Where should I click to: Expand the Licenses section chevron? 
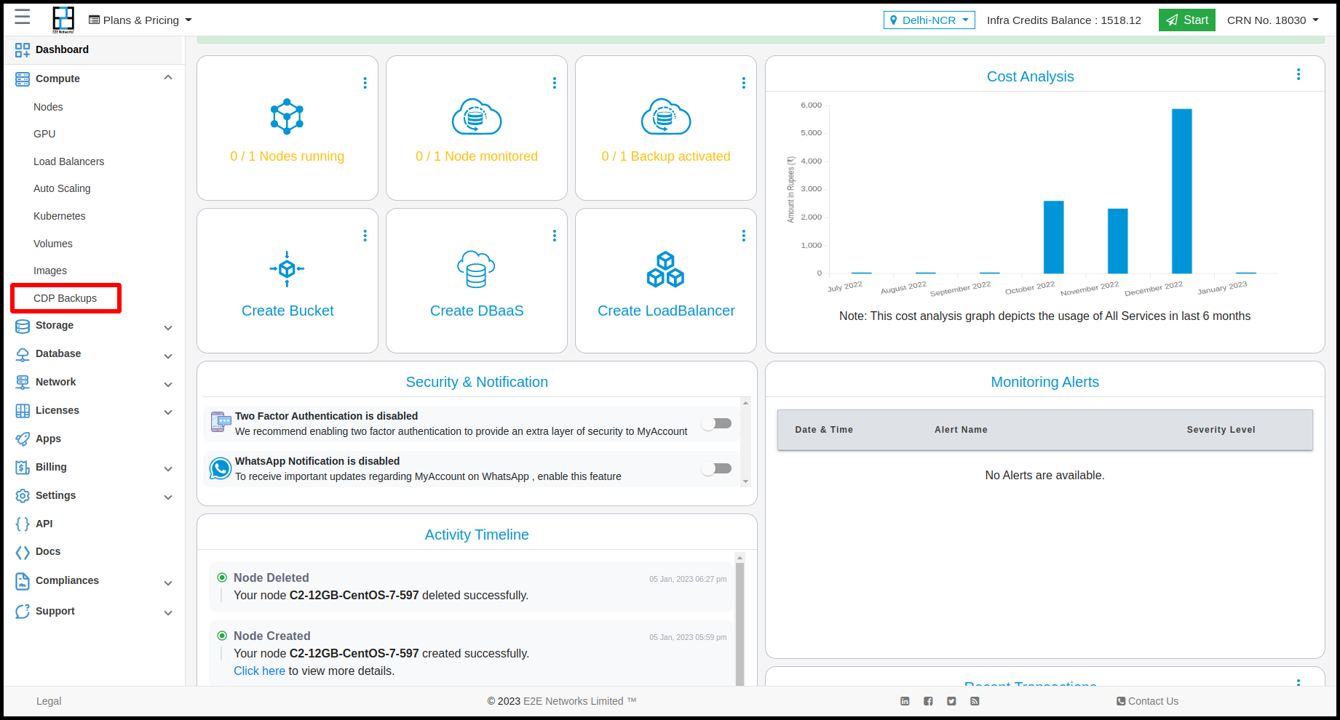click(168, 412)
